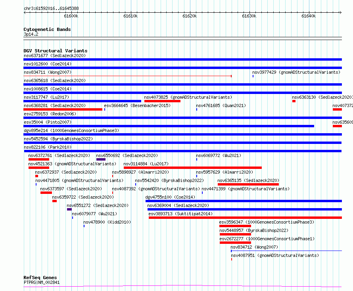
Task: Open the nsv5452594 (ByrskaBishop2022) label
Action: (x=58, y=139)
